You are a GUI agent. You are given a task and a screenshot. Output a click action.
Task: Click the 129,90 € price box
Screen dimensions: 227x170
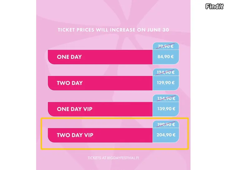pos(166,83)
